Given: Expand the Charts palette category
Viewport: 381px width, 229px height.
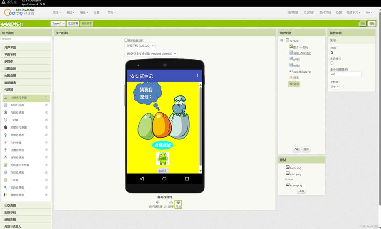Looking at the screenshot, I should click(26, 82).
